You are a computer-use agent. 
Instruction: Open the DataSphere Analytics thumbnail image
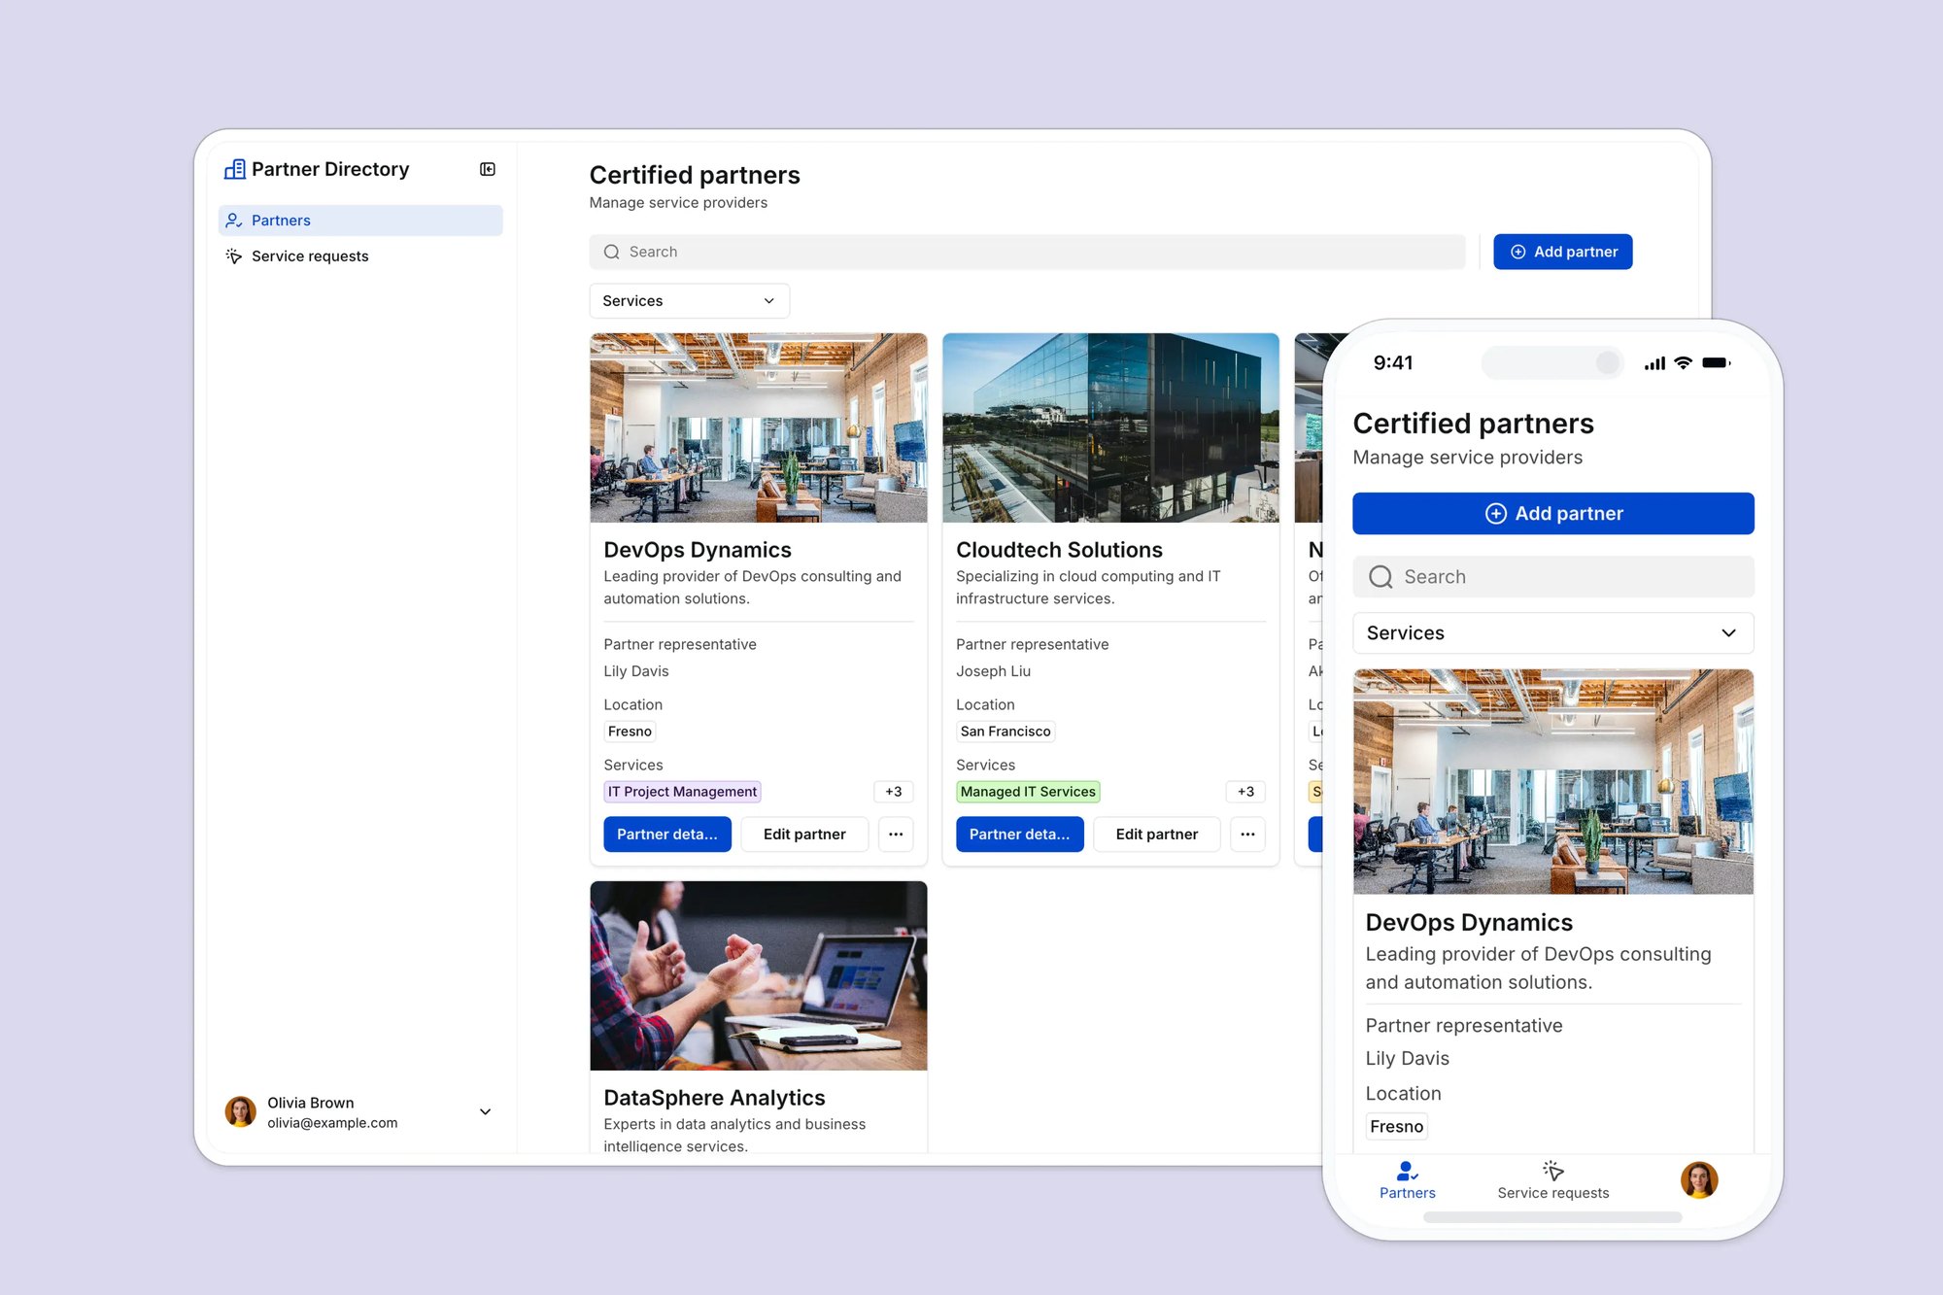click(758, 975)
